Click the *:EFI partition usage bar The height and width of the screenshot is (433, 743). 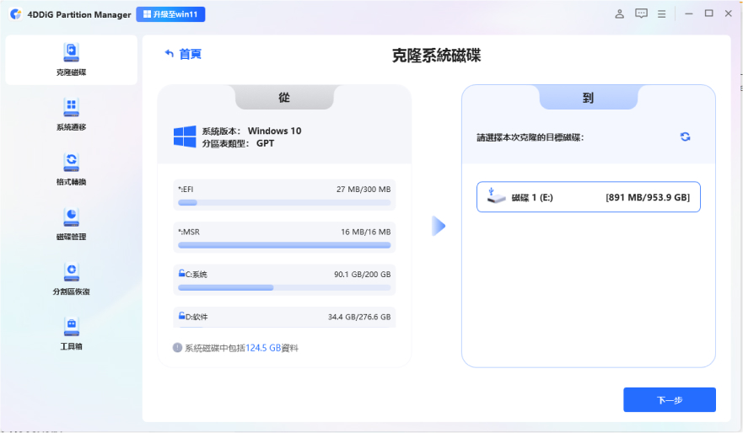coord(284,202)
